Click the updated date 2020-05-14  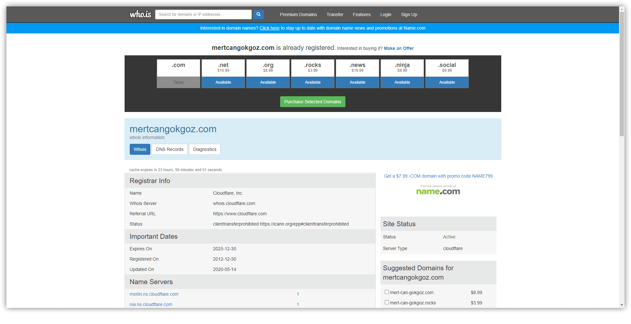coord(224,269)
